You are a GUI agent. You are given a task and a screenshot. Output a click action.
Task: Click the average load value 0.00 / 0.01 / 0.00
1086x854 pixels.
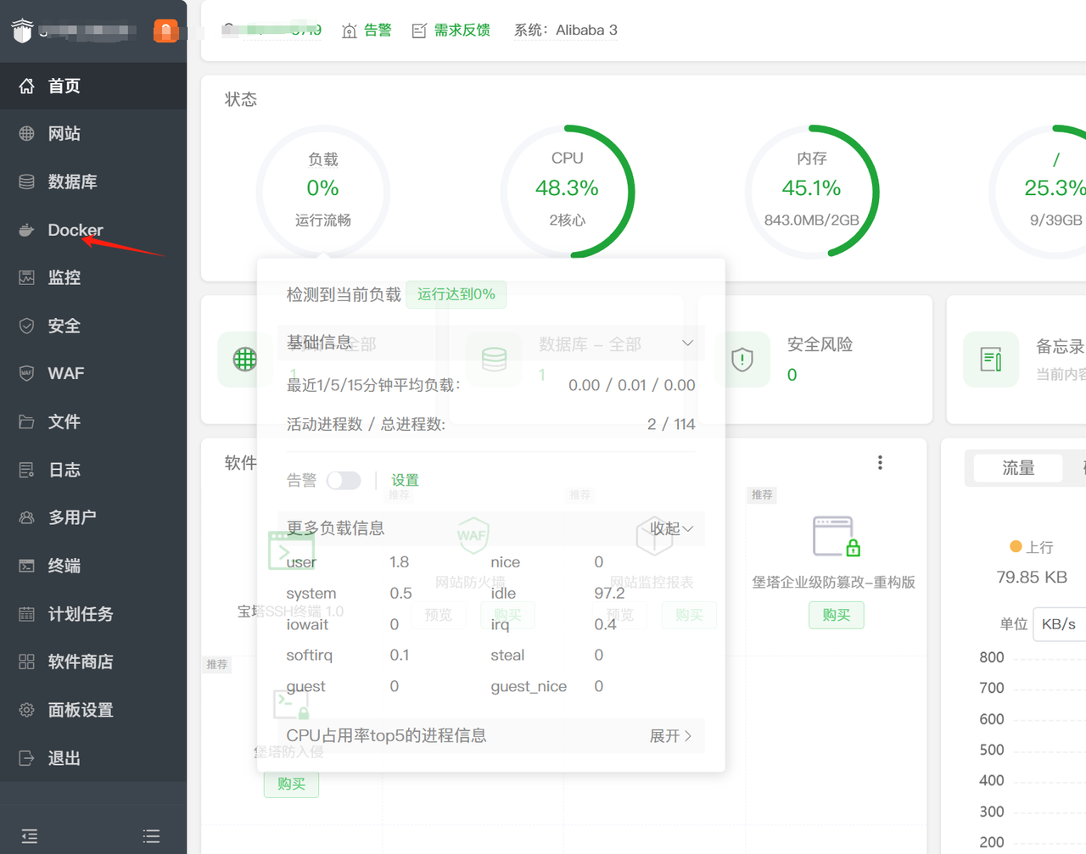[632, 385]
